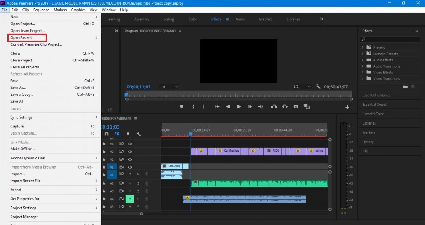
Task: Click the Effects panel search field
Action: [x=389, y=39]
